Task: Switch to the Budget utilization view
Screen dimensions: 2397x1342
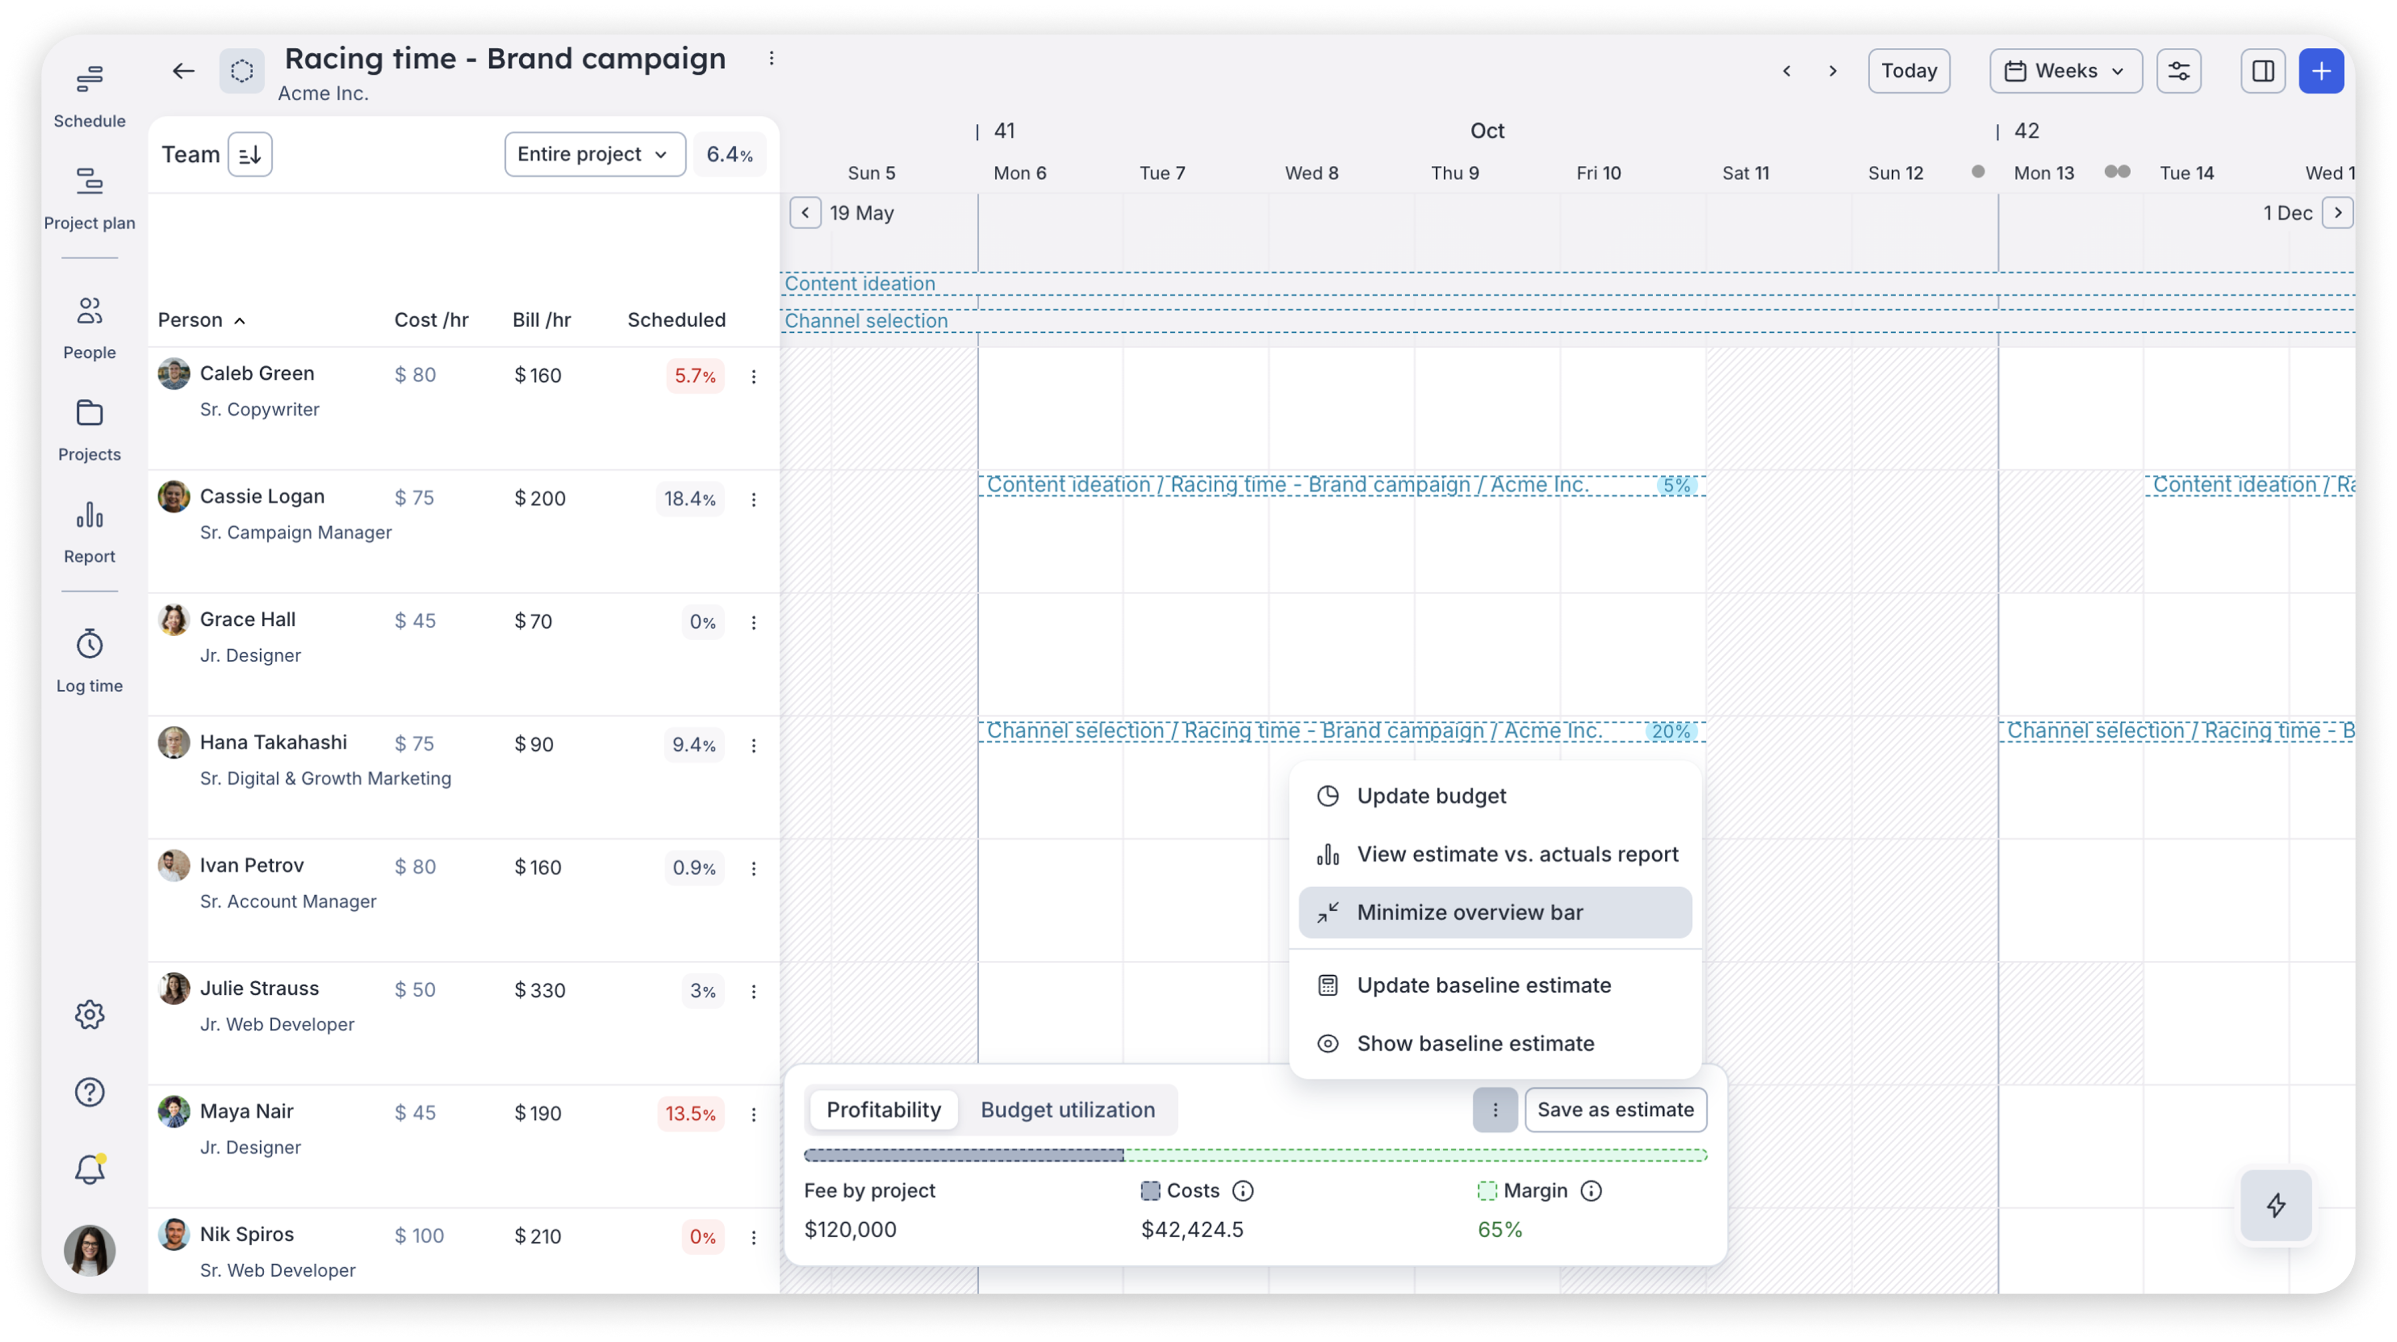Action: coord(1067,1109)
